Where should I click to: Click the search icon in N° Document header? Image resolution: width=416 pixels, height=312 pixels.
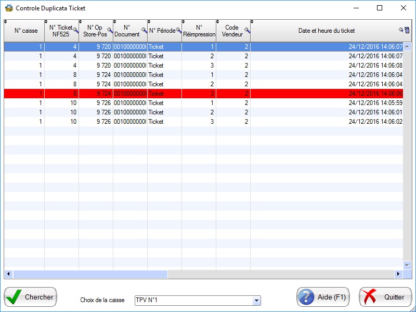pos(144,31)
